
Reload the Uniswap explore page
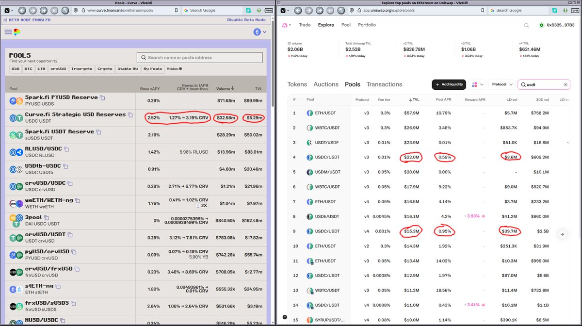tap(340, 10)
